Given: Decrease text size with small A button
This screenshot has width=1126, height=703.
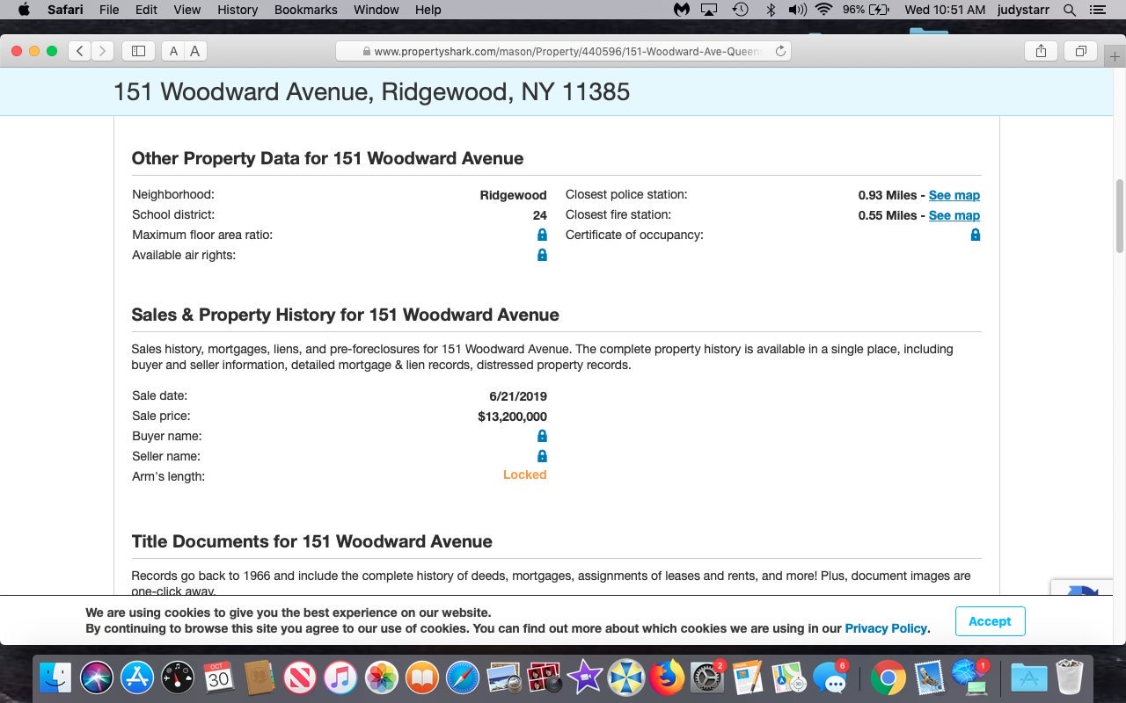Looking at the screenshot, I should (x=174, y=51).
